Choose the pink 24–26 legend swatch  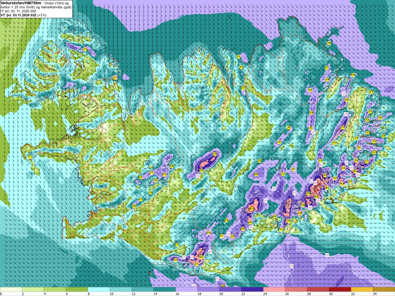(274, 290)
